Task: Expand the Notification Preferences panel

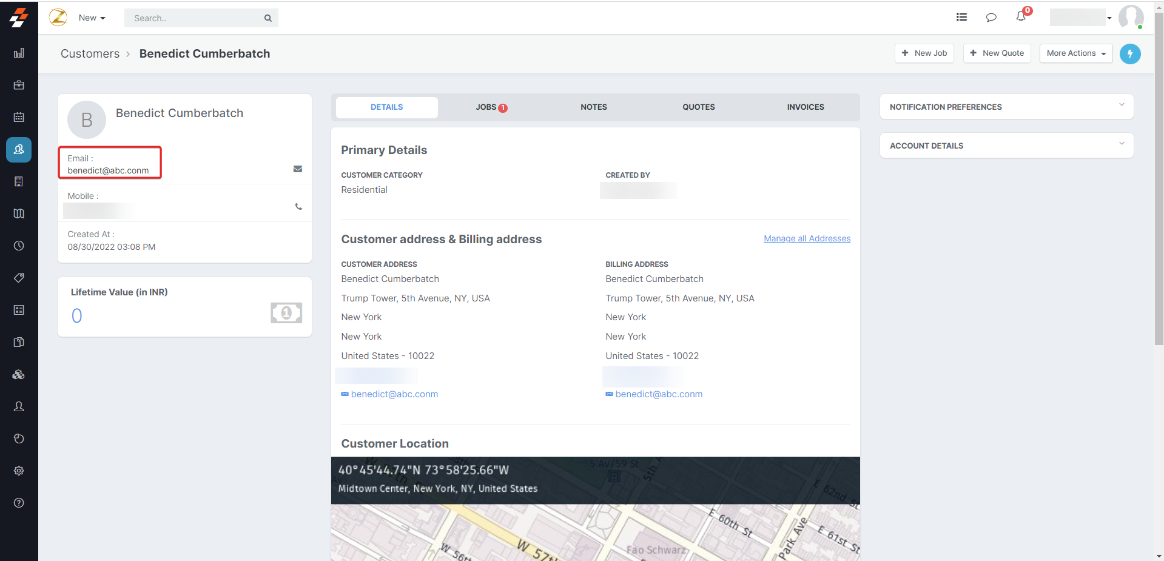Action: pos(1006,107)
